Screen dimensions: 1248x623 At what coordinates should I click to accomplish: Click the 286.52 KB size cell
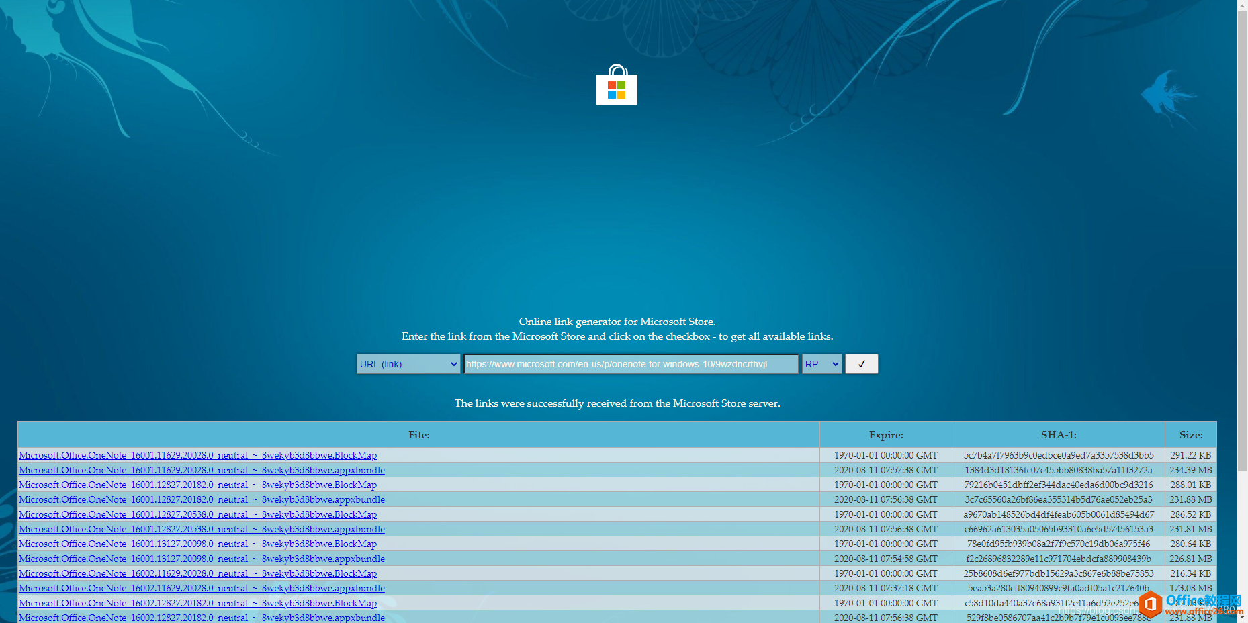pyautogui.click(x=1191, y=514)
